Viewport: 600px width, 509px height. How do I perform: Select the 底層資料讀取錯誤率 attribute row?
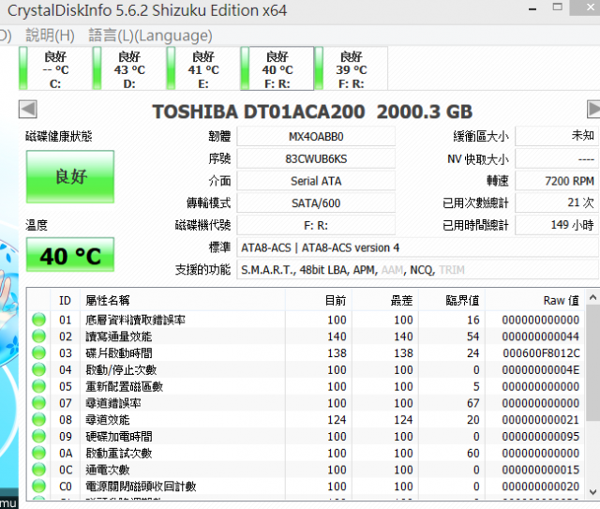307,320
